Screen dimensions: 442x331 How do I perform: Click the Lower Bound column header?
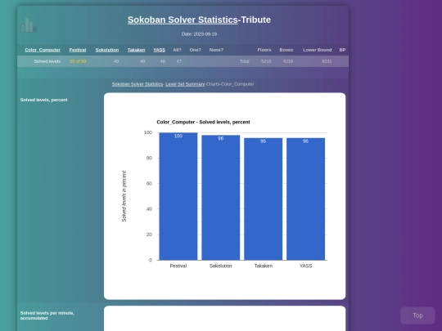point(317,50)
